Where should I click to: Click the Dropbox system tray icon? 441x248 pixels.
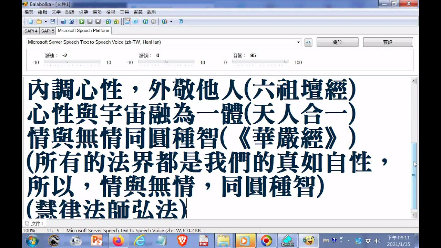368,240
